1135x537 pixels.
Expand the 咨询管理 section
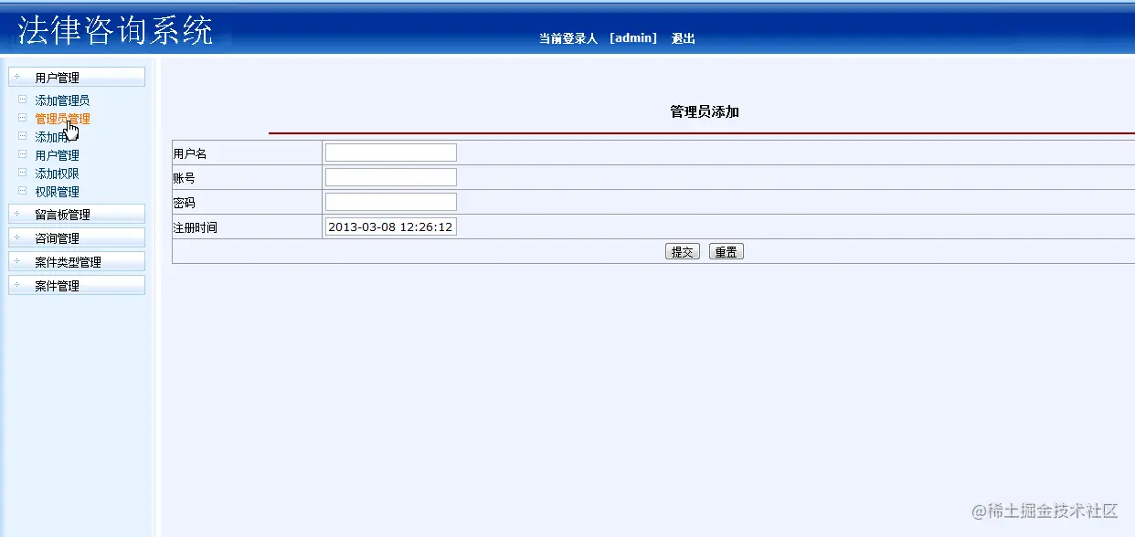pyautogui.click(x=16, y=237)
